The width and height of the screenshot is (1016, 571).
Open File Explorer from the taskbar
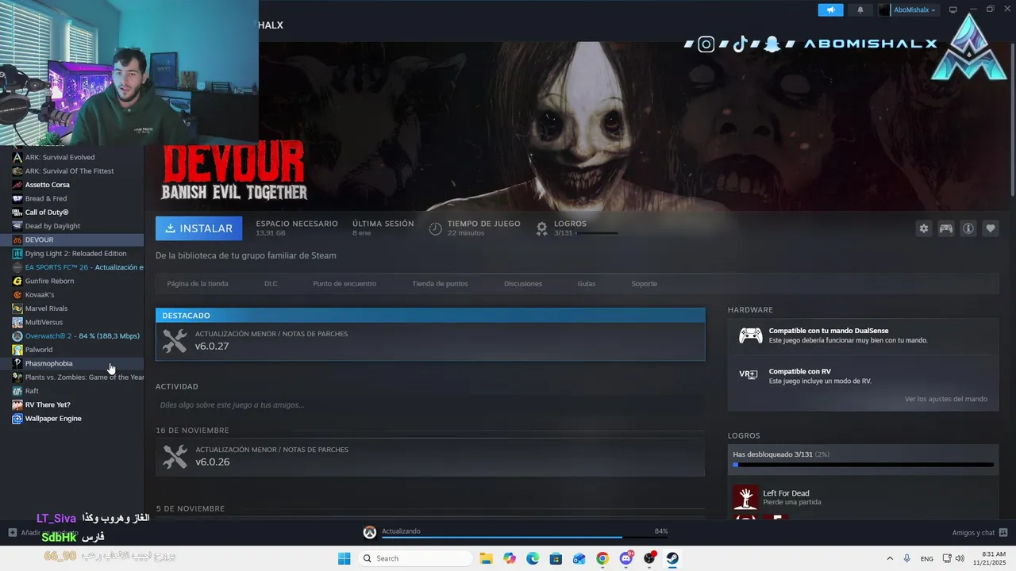[486, 558]
